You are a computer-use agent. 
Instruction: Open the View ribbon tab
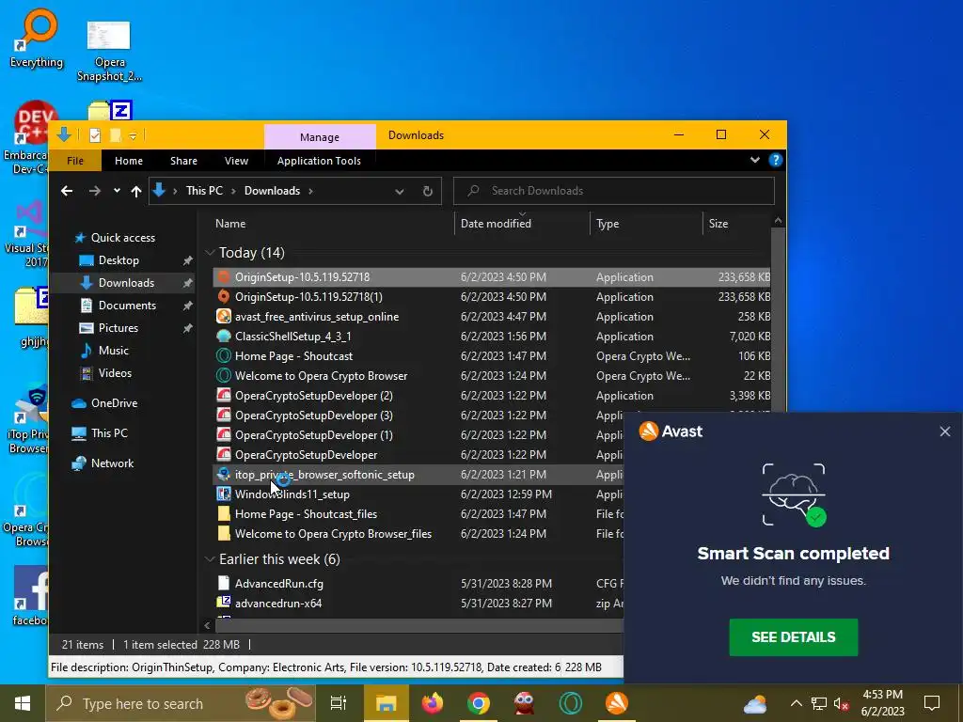click(x=236, y=161)
